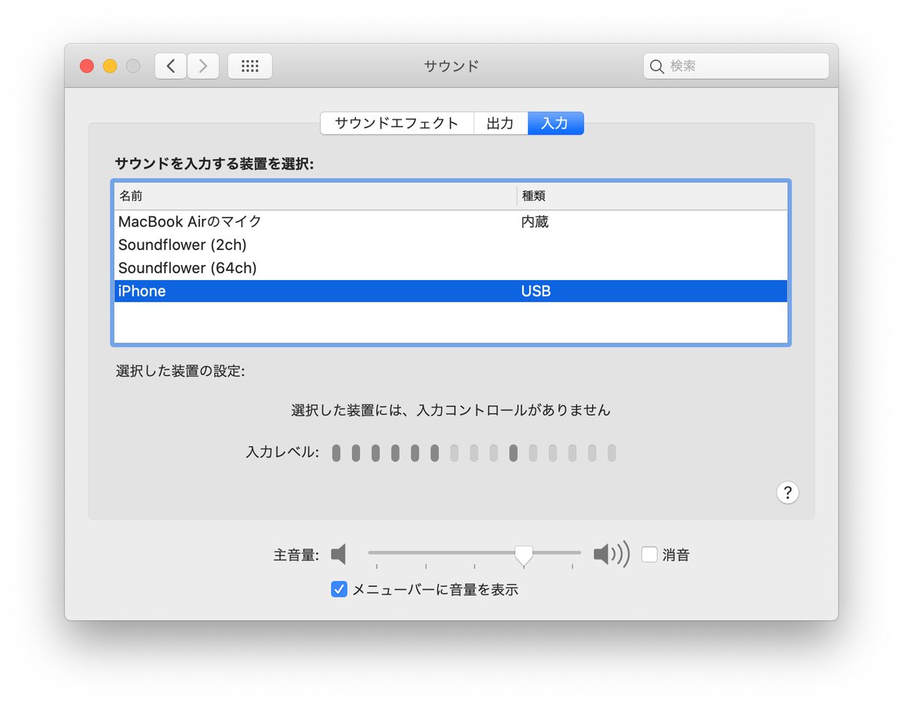This screenshot has height=706, width=903.
Task: Open help with the question mark button
Action: 787,493
